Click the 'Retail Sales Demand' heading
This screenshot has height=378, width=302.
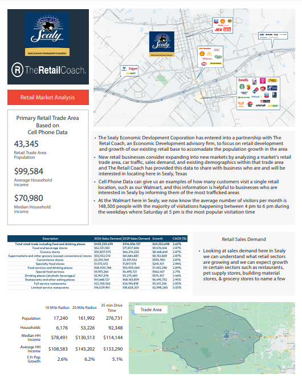point(244,239)
